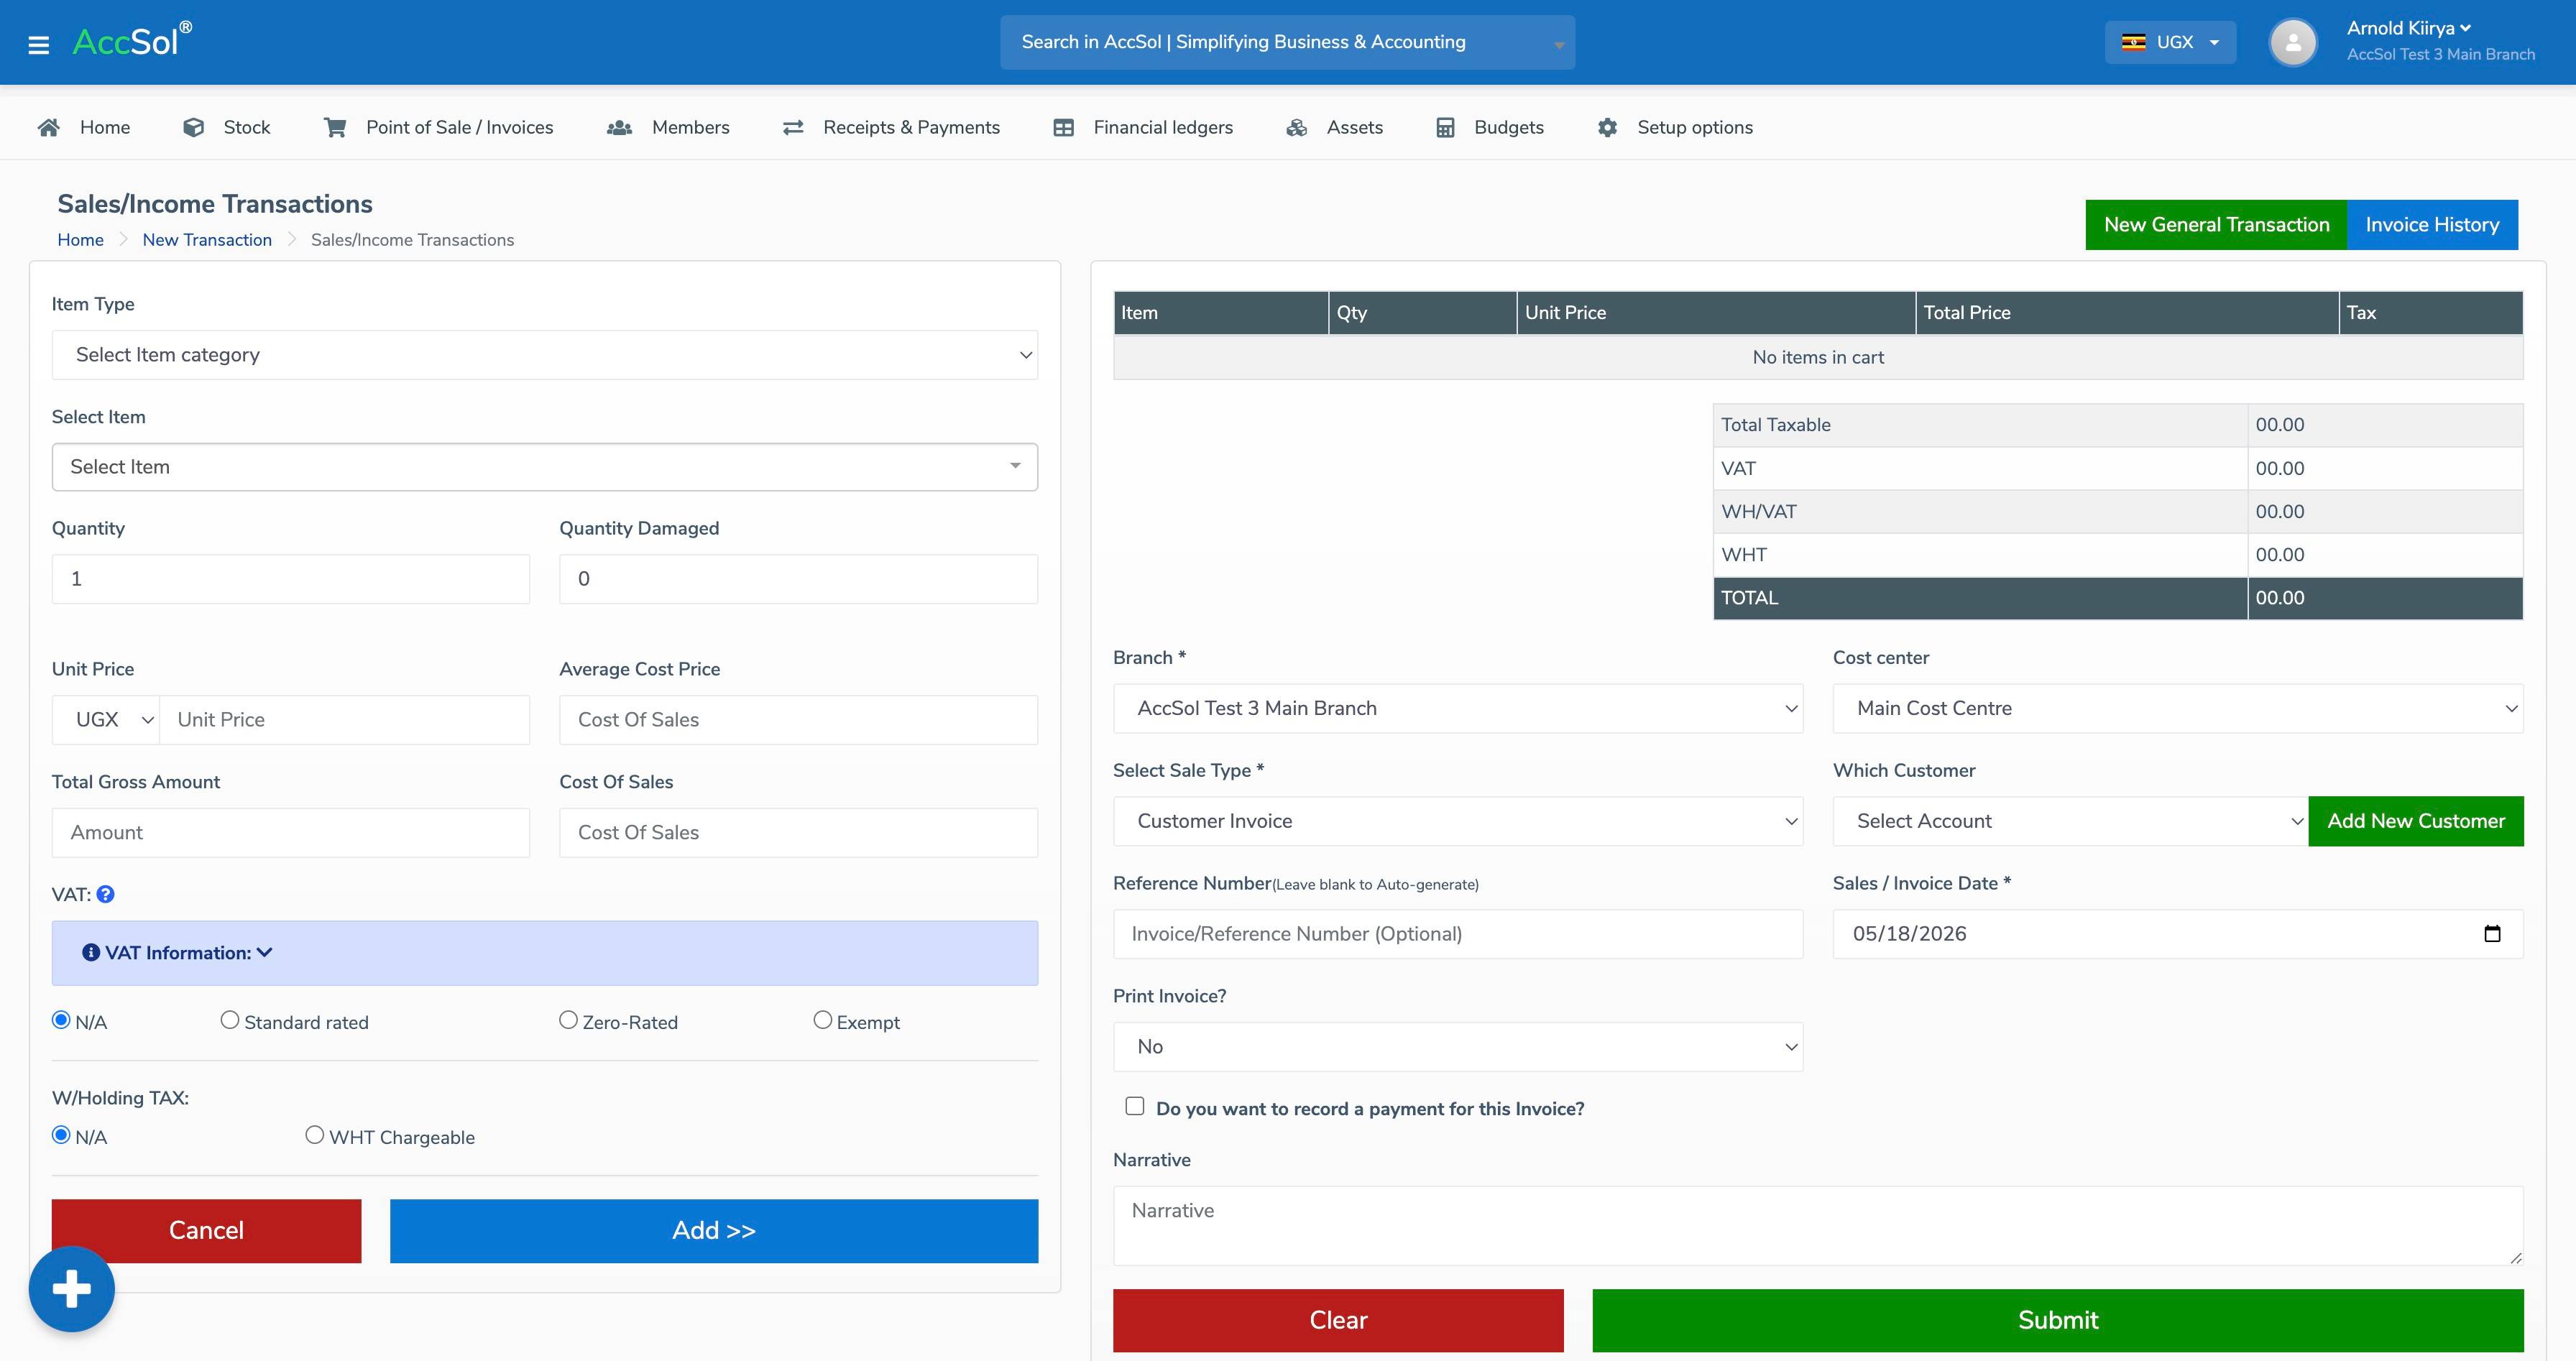Click the Cost Of Sales field below its label
Image resolution: width=2576 pixels, height=1361 pixels.
[x=798, y=833]
